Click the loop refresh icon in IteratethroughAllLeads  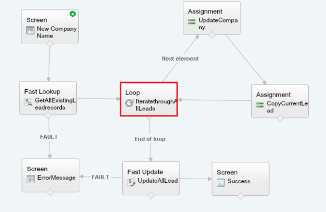pyautogui.click(x=129, y=103)
